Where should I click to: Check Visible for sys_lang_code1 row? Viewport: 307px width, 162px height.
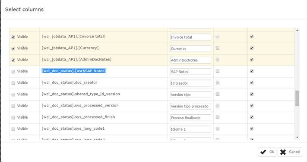point(13,129)
